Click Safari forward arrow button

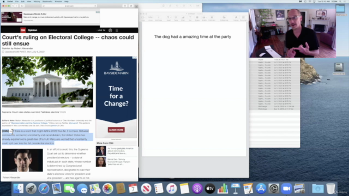[x=16, y=6]
